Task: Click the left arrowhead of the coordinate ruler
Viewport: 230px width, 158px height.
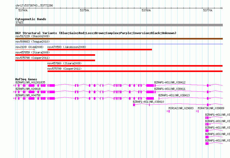Action: pos(16,8)
